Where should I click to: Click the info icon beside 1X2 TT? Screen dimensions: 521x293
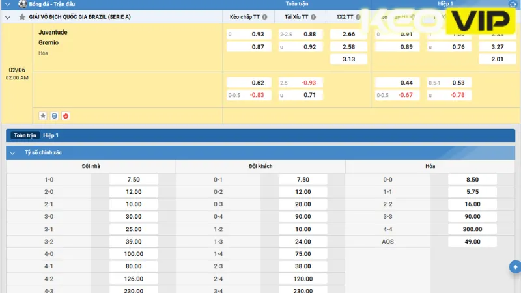(x=360, y=16)
